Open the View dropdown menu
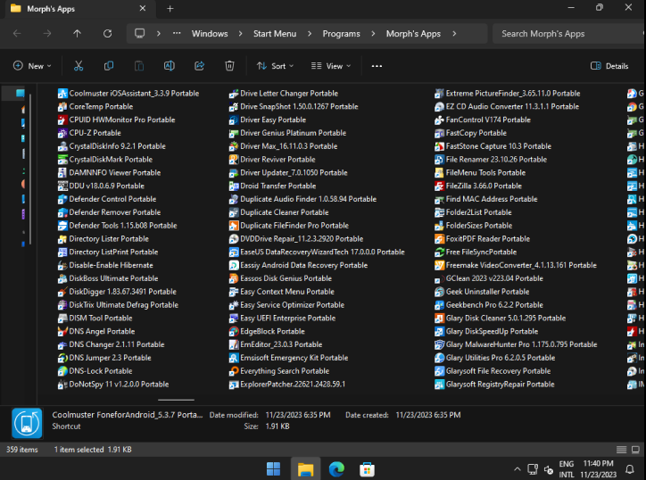The image size is (646, 480). (x=331, y=66)
